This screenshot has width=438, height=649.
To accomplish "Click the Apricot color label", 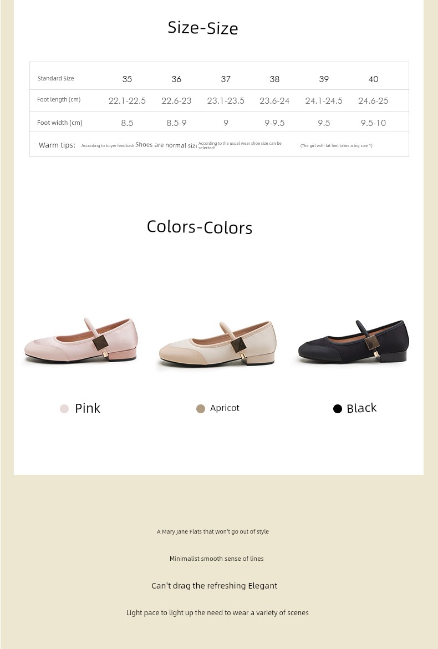I will click(x=225, y=408).
